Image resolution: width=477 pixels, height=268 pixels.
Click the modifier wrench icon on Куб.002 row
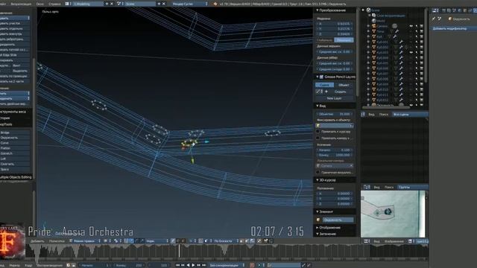401,47
